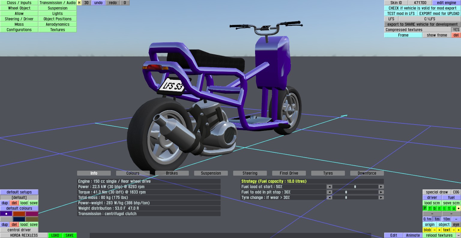This screenshot has height=238, width=461.
Task: Select the magenta default colour swatch
Action: pyautogui.click(x=32, y=214)
